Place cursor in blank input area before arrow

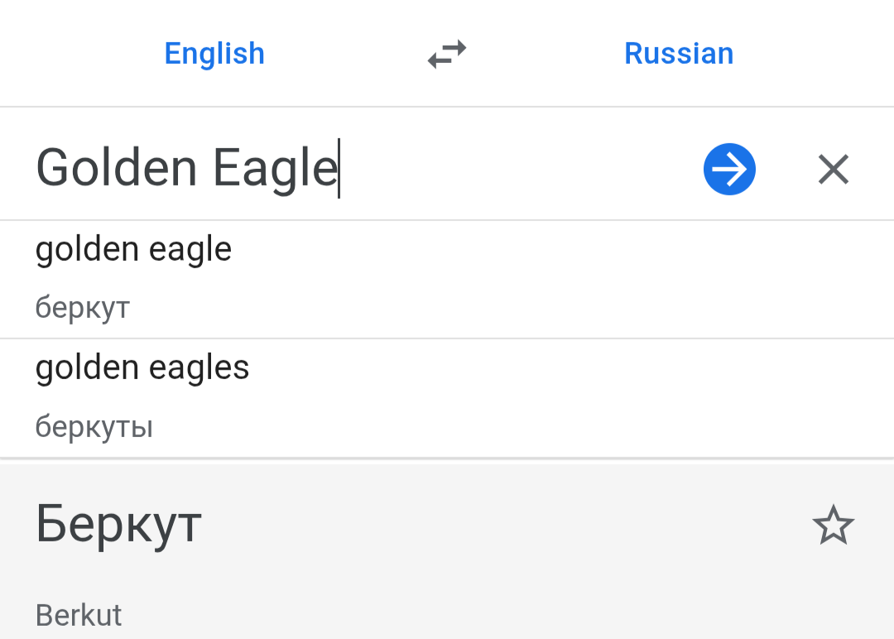coord(513,168)
